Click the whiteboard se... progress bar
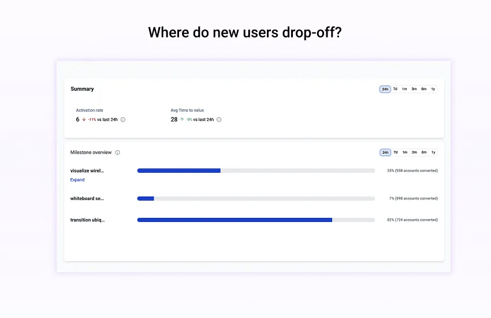Viewport: 491px width, 318px height. pos(256,199)
